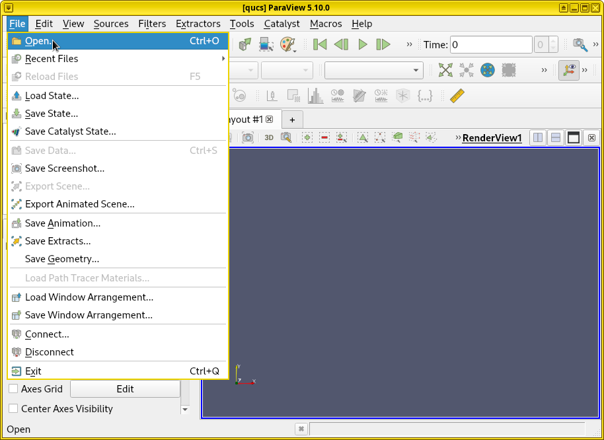Choose Save Screenshot from File menu

pos(65,168)
